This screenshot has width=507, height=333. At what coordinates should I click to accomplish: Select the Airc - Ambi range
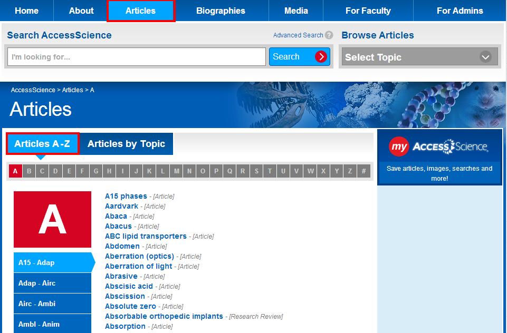(x=52, y=303)
